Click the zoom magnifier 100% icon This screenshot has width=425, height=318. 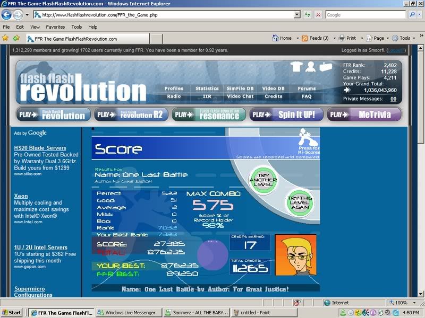coord(392,303)
